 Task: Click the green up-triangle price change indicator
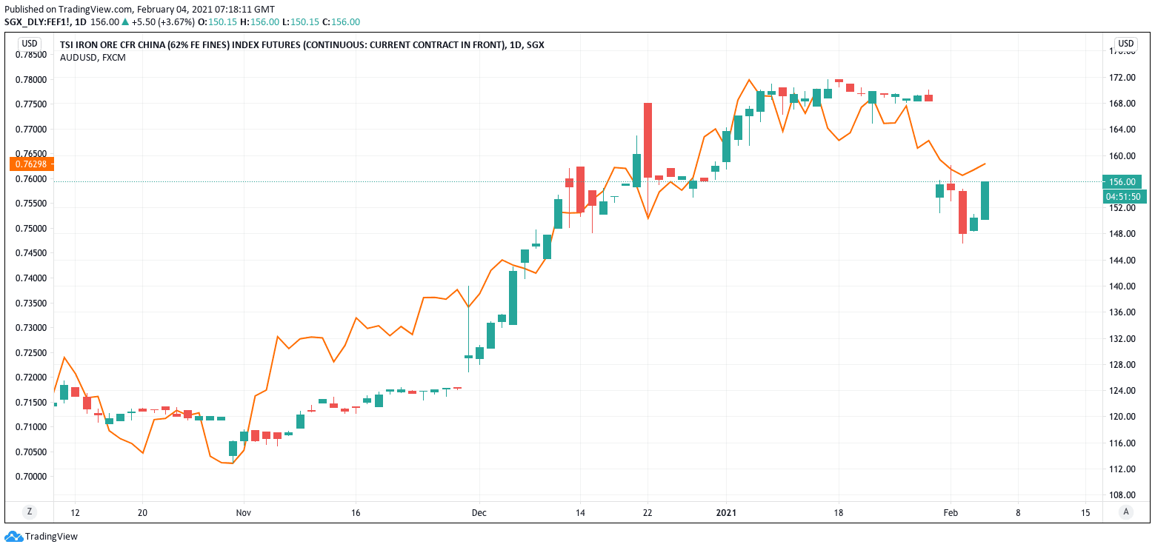(125, 22)
